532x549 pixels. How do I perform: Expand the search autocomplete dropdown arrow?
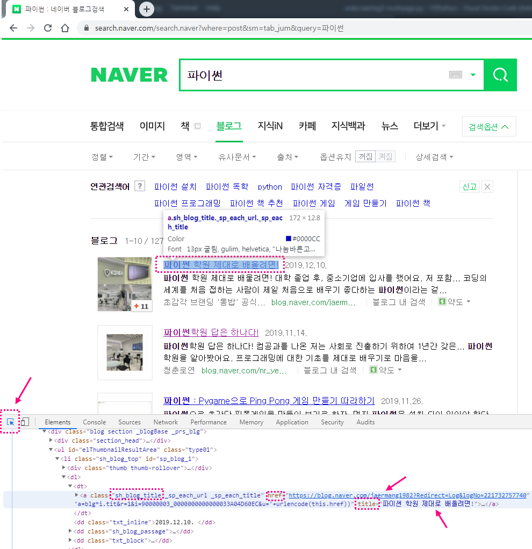[473, 75]
